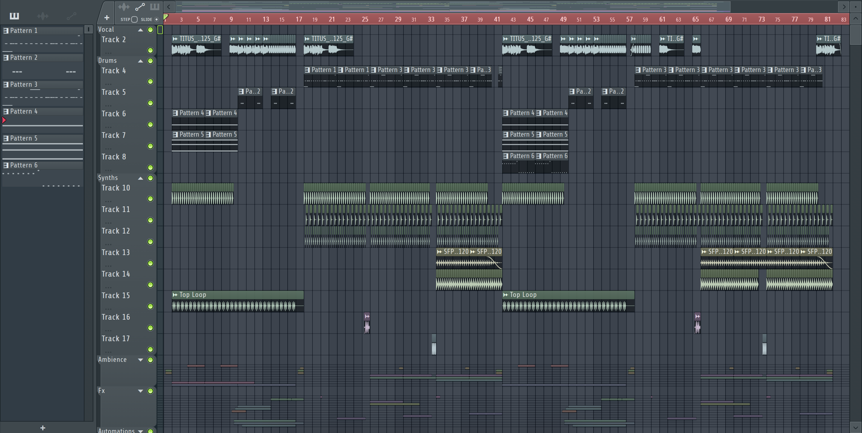
Task: Choose automation clip focus icon in playlist
Action: pyautogui.click(x=140, y=7)
